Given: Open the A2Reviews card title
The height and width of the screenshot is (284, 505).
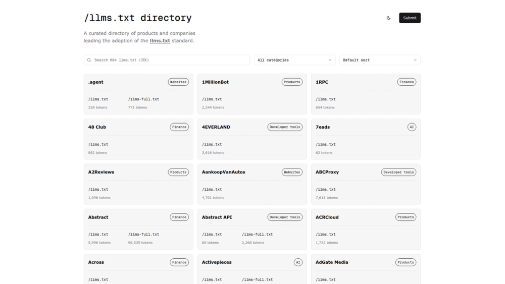Looking at the screenshot, I should (101, 172).
